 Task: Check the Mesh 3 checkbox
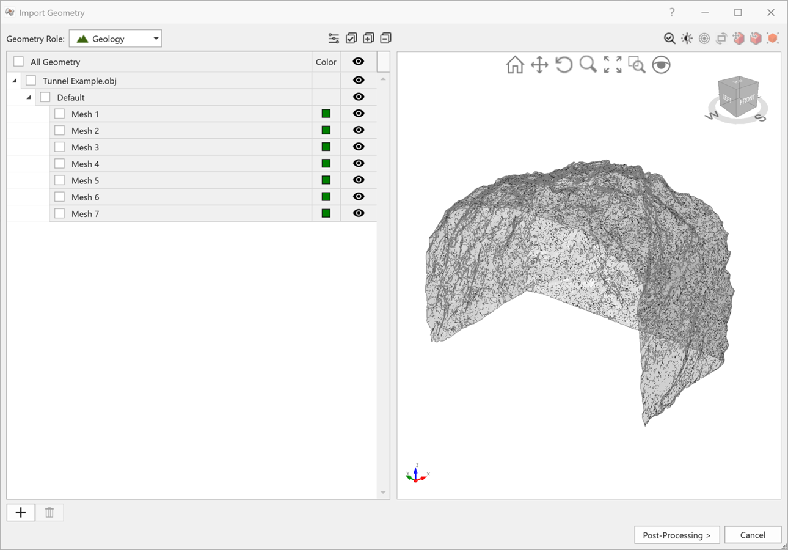pyautogui.click(x=59, y=147)
